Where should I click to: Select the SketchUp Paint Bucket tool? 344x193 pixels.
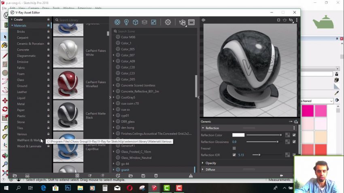(x=5, y=46)
